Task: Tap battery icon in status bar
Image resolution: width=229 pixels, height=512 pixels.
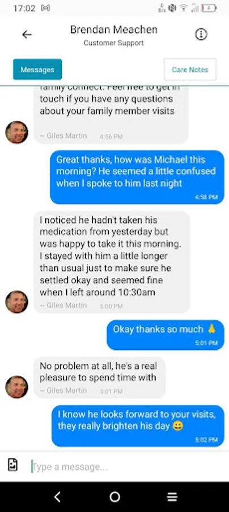Action: tap(209, 8)
